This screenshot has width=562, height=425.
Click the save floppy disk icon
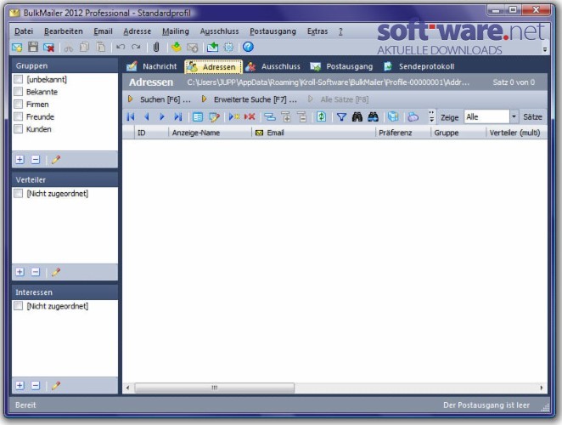(33, 47)
